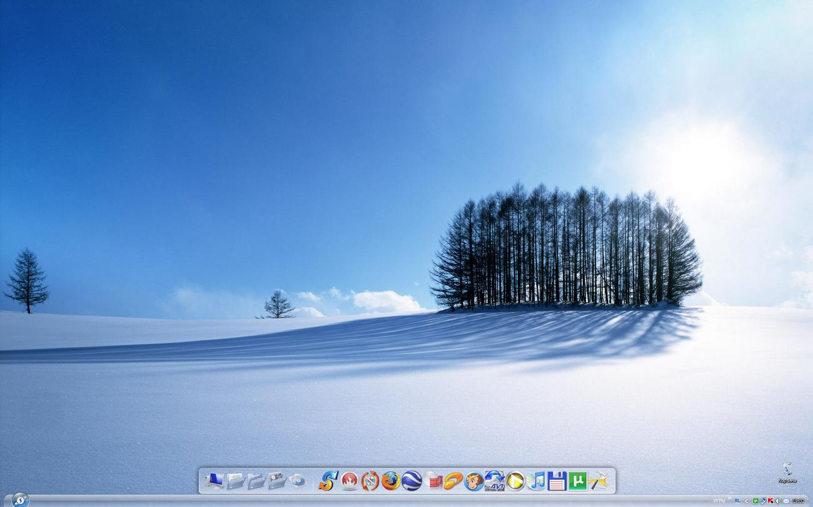Open the hammer and wrench tools icon

[598, 481]
